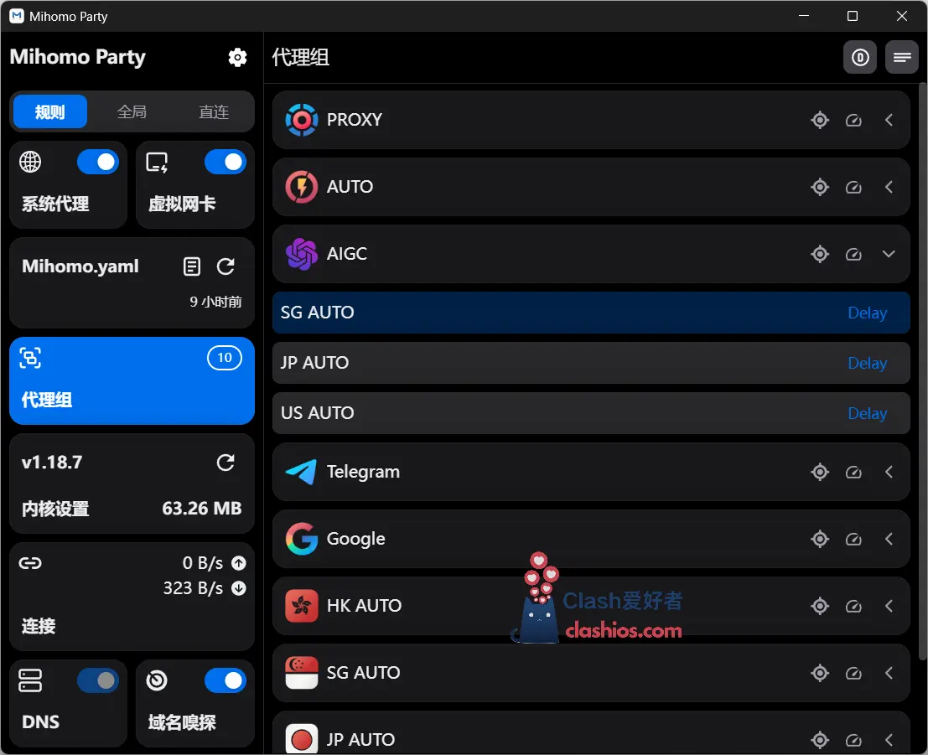Run delay test on the Telegram group
This screenshot has height=755, width=928.
[x=853, y=472]
